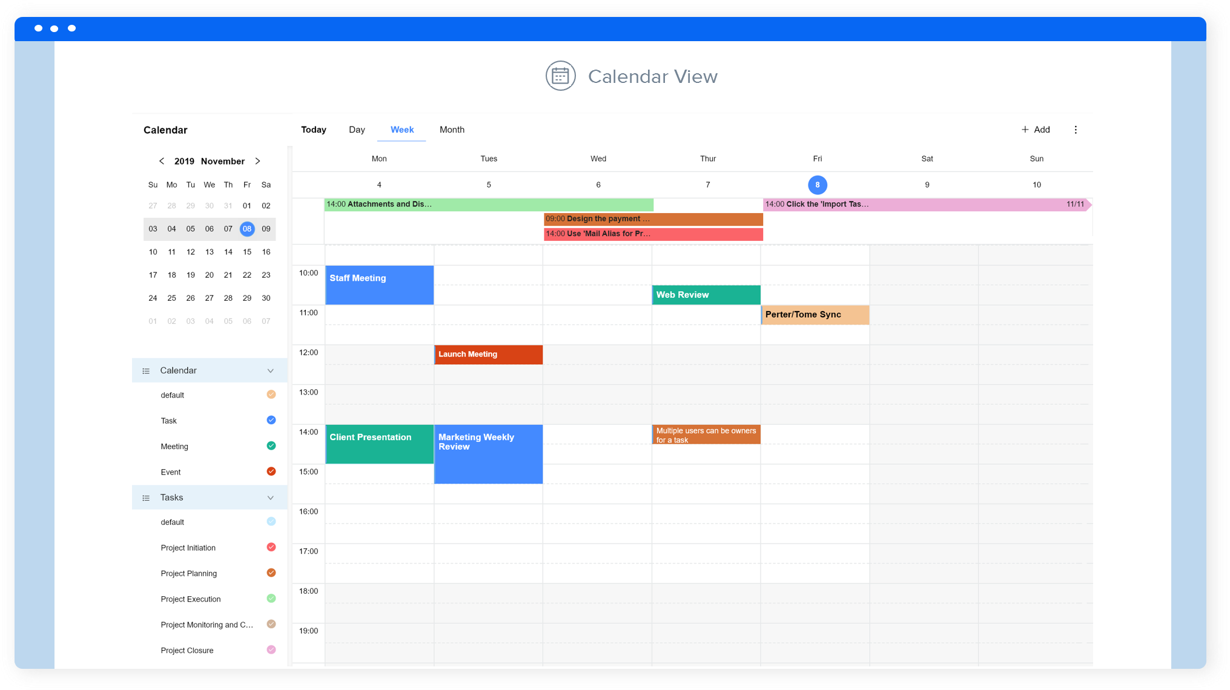Screen dimensions: 1230x690
Task: Click the Add event plus icon
Action: (1025, 130)
